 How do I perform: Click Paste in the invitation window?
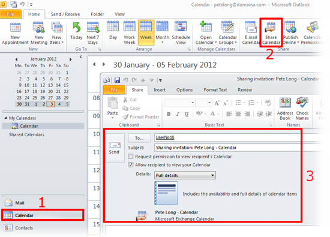coord(113,107)
